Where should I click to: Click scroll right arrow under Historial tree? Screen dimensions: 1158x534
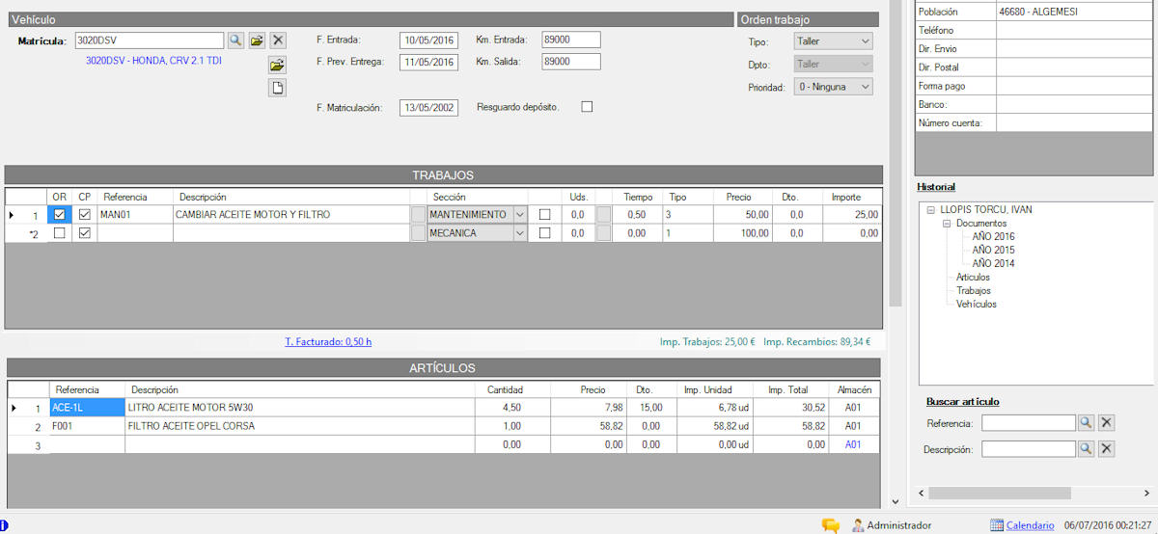[x=1147, y=493]
